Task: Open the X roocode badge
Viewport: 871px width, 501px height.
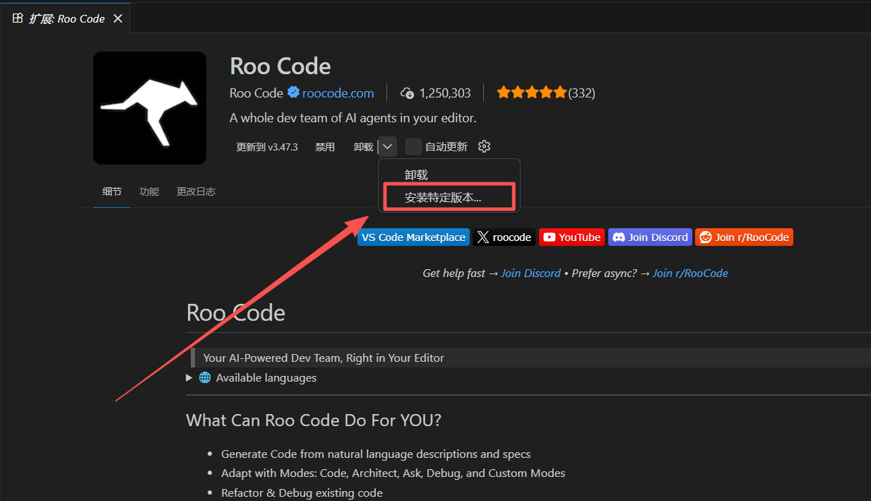Action: pyautogui.click(x=504, y=237)
